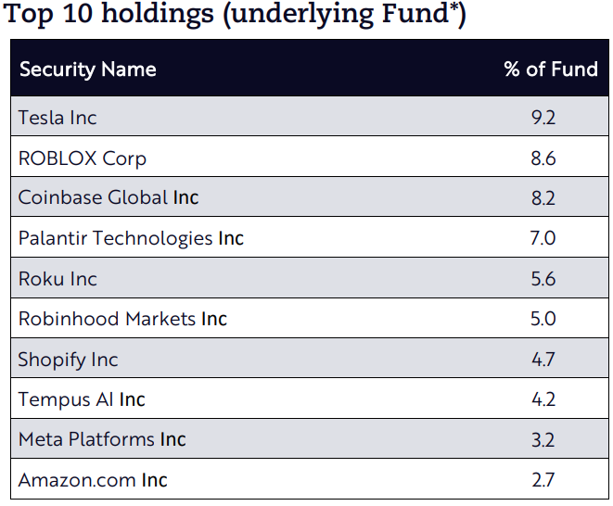Screen dimensions: 613x506
Task: Click the Tesla Inc row name
Action: pyautogui.click(x=57, y=118)
